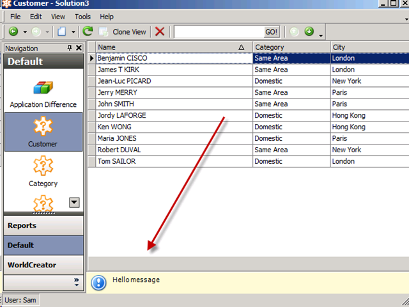Screen dimensions: 409x307
Task: Open the WorldCreator navigation group
Action: 43,265
